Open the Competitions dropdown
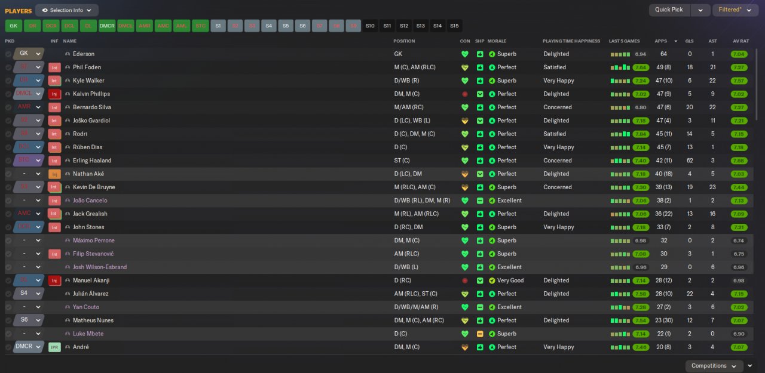The height and width of the screenshot is (373, 765). (x=714, y=366)
